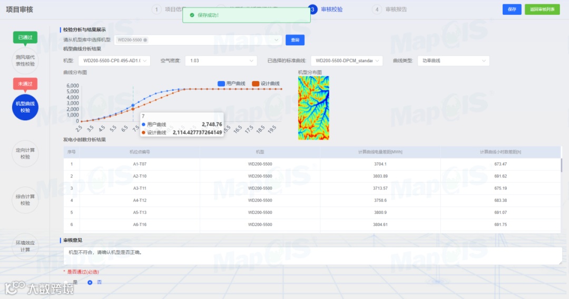The width and height of the screenshot is (569, 299).
Task: Click table cell A1-T07
Action: point(140,164)
